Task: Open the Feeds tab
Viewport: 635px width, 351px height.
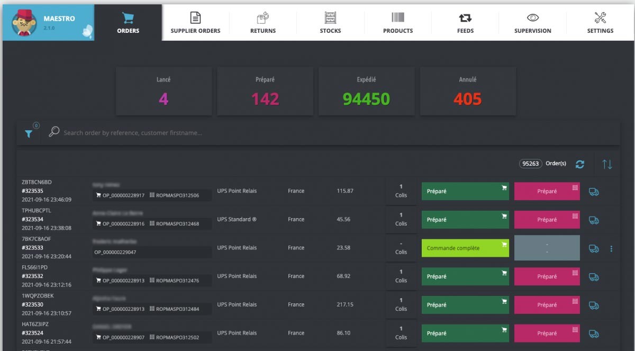Action: (x=465, y=23)
